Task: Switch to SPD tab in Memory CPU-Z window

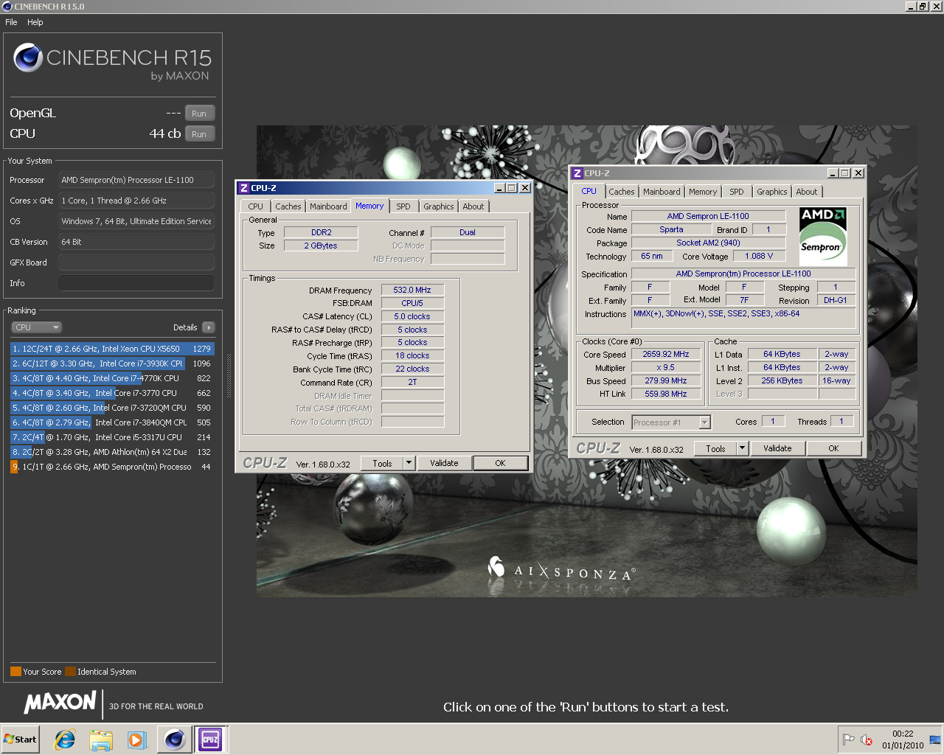Action: pos(403,206)
